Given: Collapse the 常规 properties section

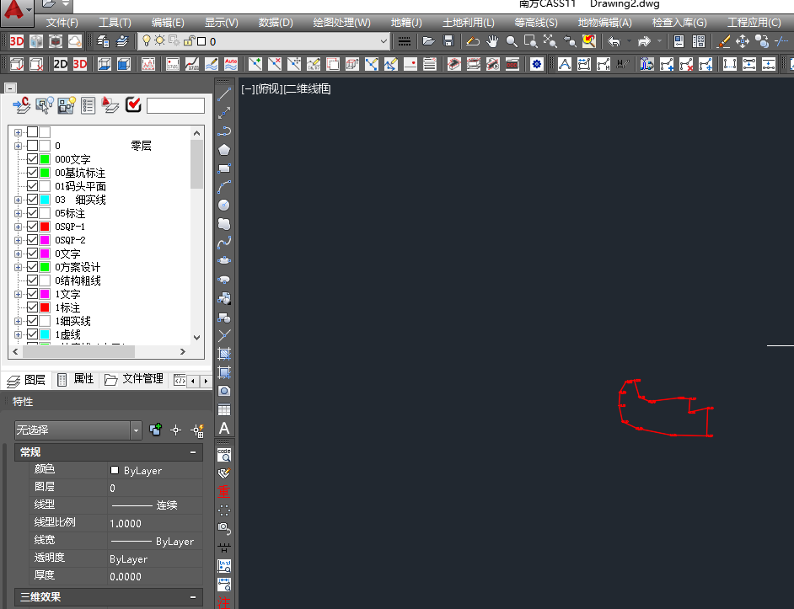Looking at the screenshot, I should pyautogui.click(x=193, y=452).
